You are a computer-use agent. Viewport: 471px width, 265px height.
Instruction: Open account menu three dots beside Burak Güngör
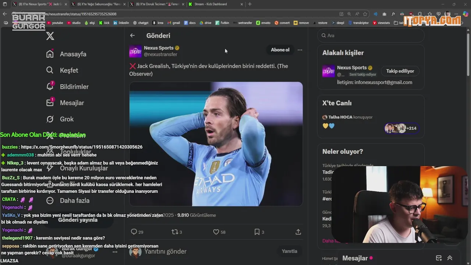pos(115,252)
